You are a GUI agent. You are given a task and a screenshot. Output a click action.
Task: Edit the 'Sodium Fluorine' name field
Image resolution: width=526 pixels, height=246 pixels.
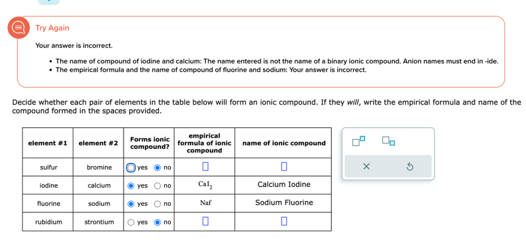coord(284,202)
